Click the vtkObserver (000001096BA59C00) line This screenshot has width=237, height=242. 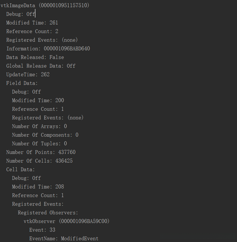66,221
